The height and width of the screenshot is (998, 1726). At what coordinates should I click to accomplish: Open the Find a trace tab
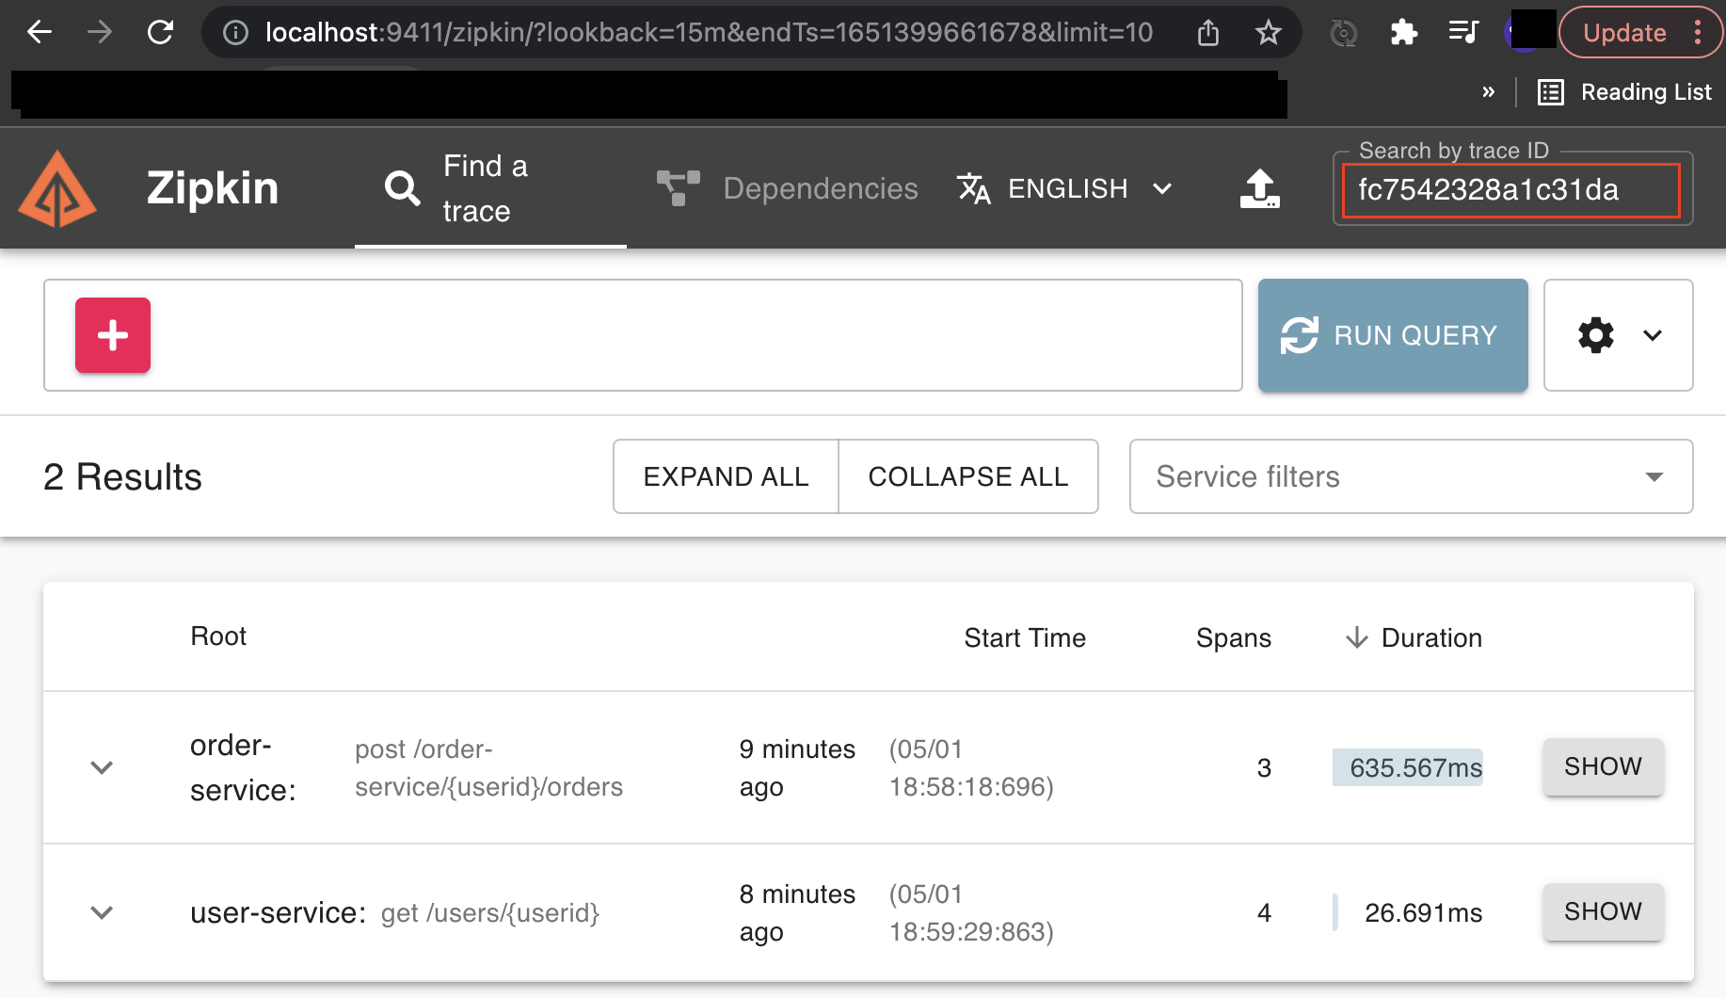point(490,188)
